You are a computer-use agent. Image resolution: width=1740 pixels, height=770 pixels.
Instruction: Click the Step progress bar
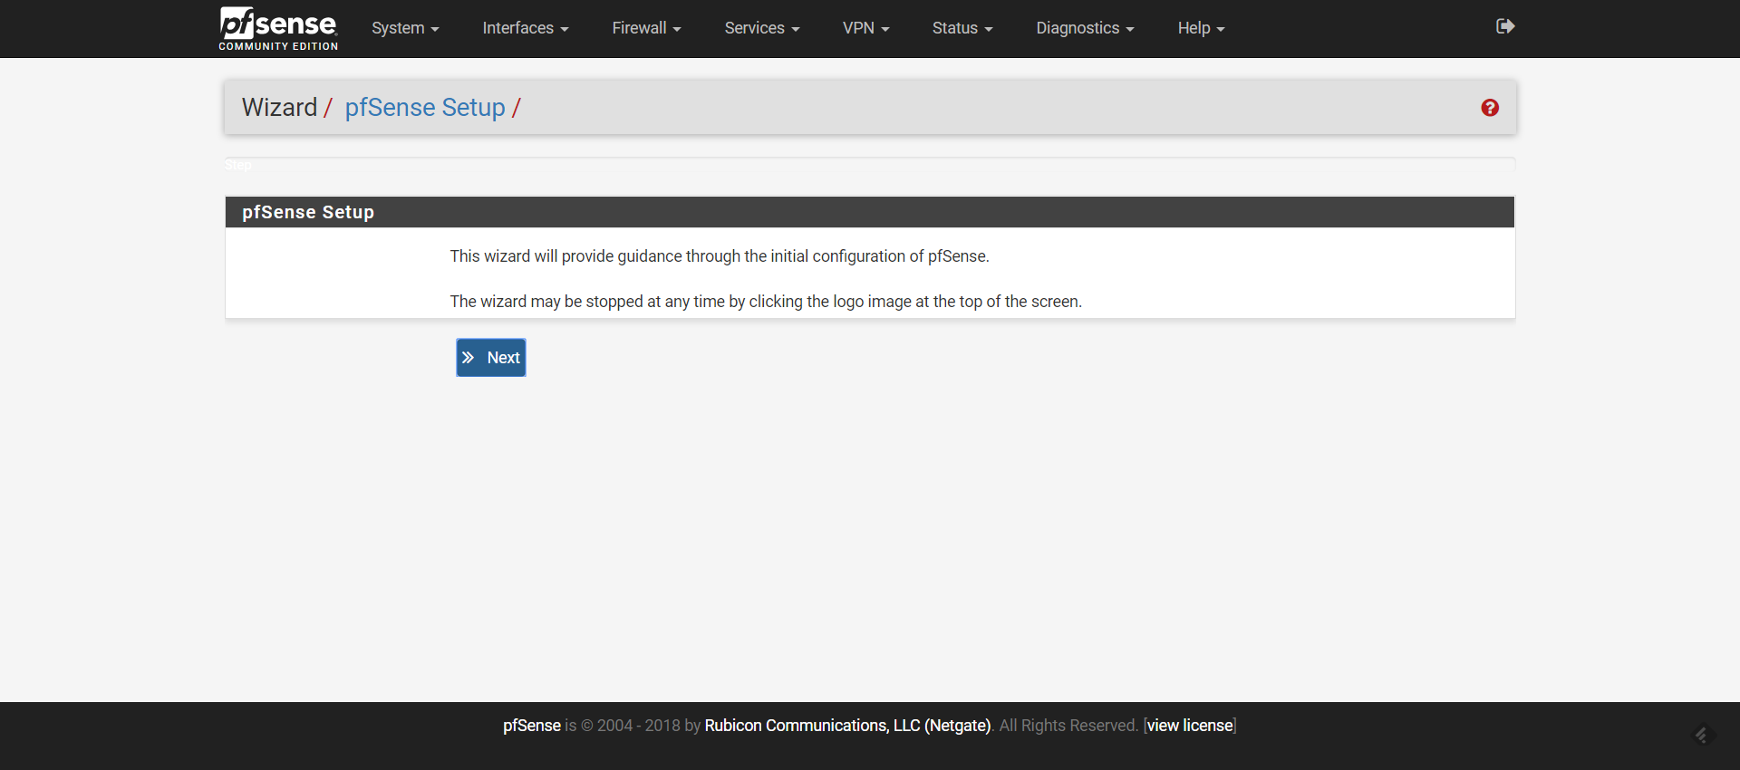[x=870, y=165]
